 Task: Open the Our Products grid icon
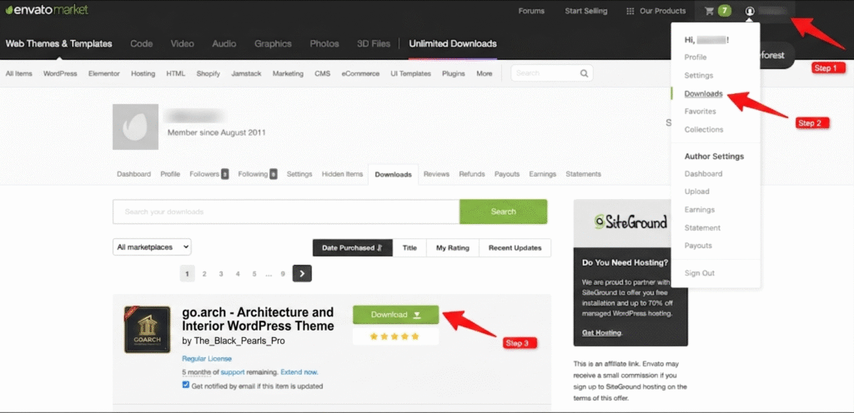[x=630, y=11]
